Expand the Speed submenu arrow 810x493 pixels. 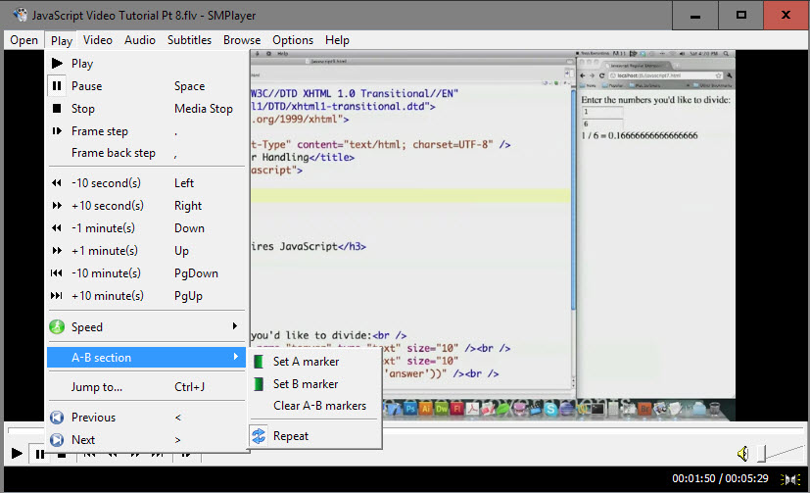(x=234, y=326)
